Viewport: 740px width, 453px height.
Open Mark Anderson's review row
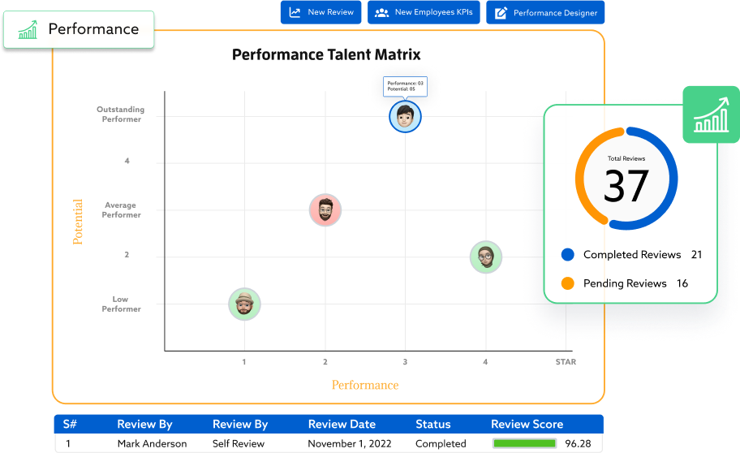152,444
